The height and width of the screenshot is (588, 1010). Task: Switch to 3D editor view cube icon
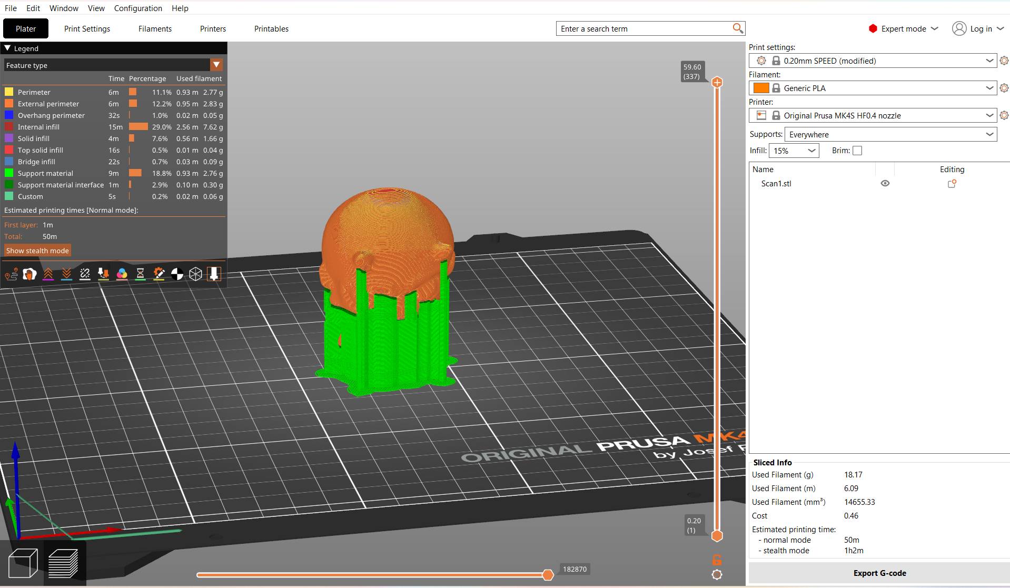23,563
